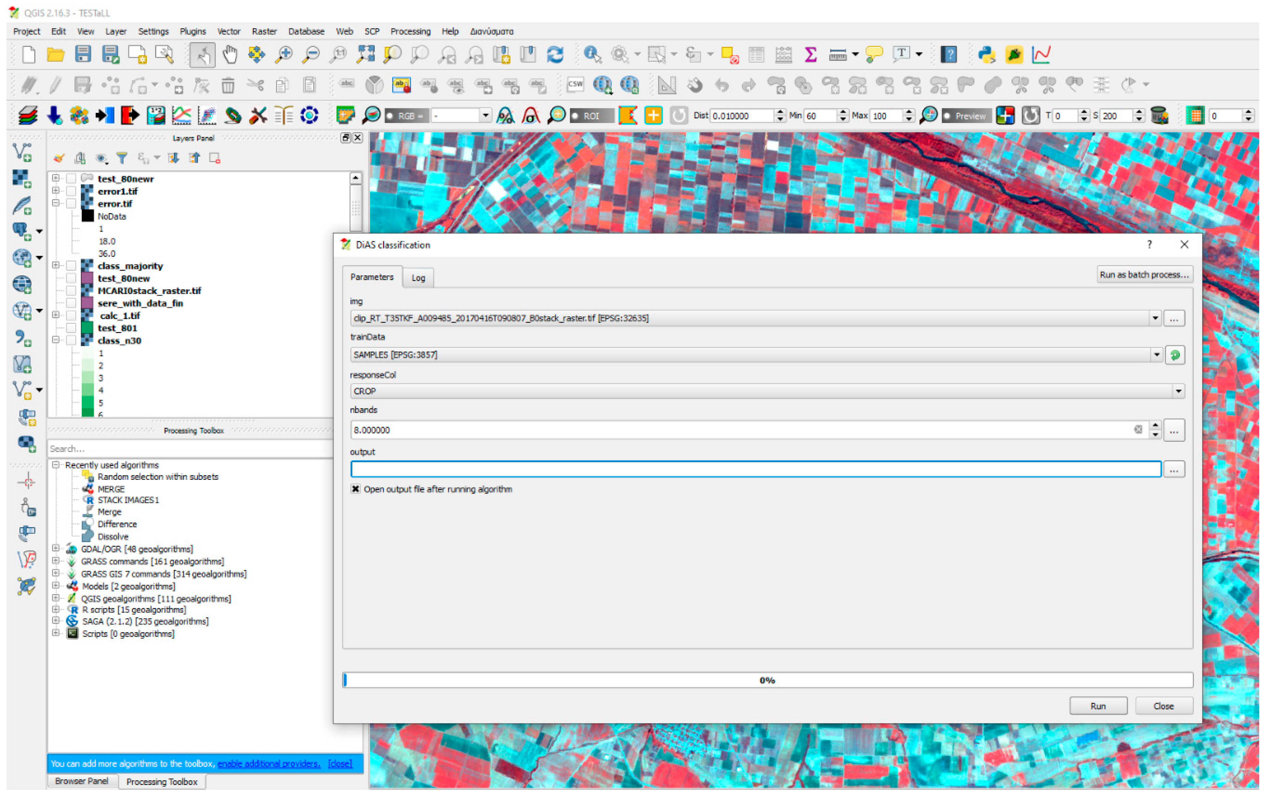The width and height of the screenshot is (1267, 799).
Task: Refresh the map canvas with blue arrows icon
Action: pos(555,54)
